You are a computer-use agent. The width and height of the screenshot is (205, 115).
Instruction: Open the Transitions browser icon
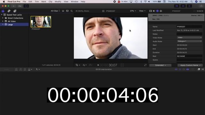coord(203,69)
